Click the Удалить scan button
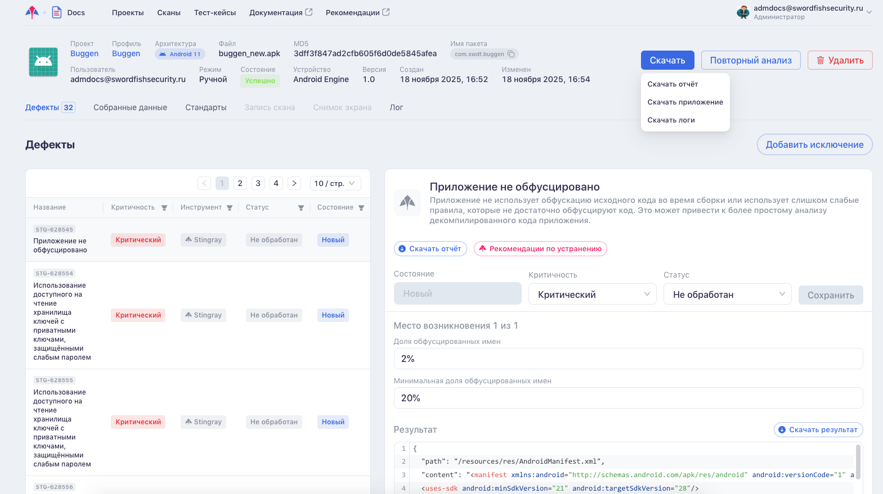883x494 pixels. point(840,60)
